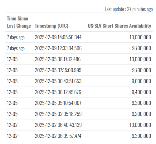The height and width of the screenshot is (144, 156).
Task: Click timestamp 2025-12-05 07:15:00.995
Action: pyautogui.click(x=58, y=70)
